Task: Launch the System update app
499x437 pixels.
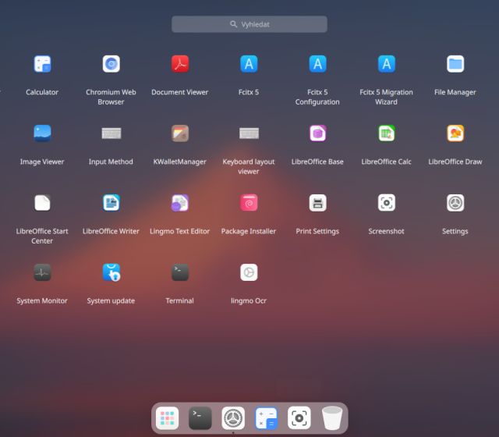Action: 111,272
